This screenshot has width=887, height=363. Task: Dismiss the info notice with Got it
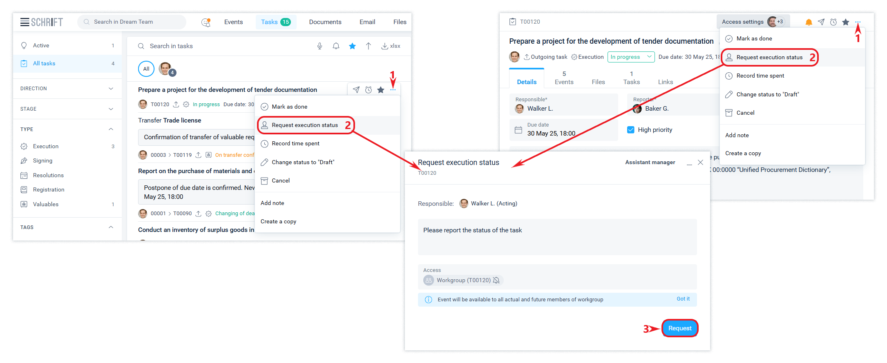tap(683, 299)
